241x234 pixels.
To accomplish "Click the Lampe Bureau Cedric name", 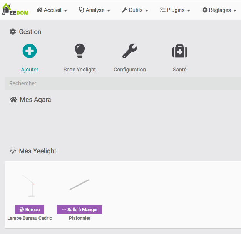I will [30, 218].
